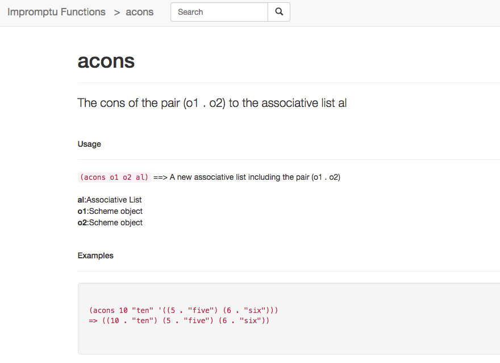The height and width of the screenshot is (363, 500).
Task: Select the Usage section heading
Action: click(89, 144)
